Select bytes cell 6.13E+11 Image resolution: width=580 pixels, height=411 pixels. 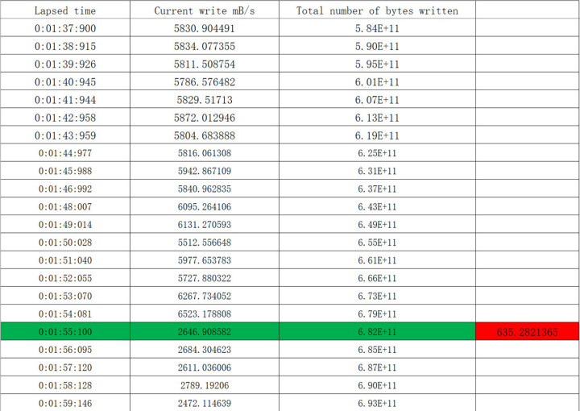[x=377, y=117]
